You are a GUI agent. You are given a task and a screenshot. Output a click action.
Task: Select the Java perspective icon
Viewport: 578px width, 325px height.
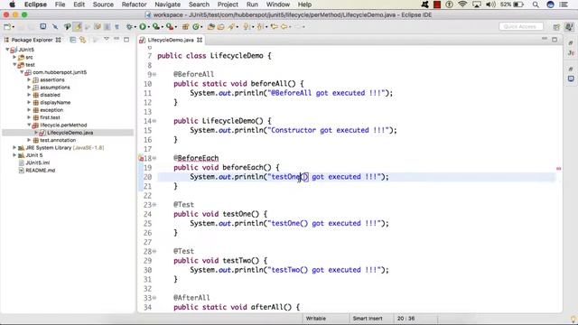[570, 27]
